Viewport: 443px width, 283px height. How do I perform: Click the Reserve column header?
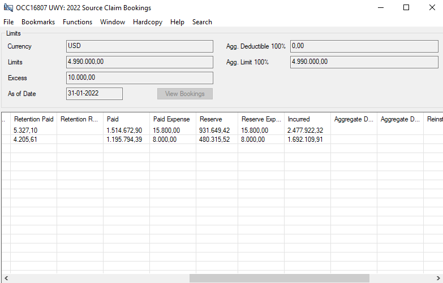[x=217, y=119]
